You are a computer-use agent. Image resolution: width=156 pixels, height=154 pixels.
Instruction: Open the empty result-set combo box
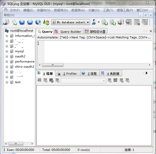[x=83, y=80]
